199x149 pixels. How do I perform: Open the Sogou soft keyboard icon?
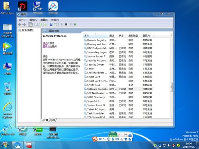pos(117,139)
